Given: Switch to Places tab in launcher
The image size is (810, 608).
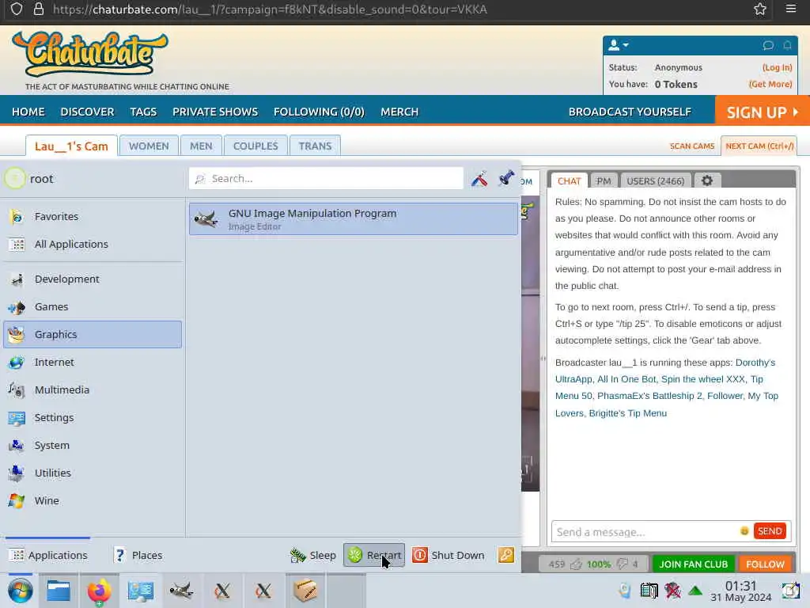Looking at the screenshot, I should [138, 555].
